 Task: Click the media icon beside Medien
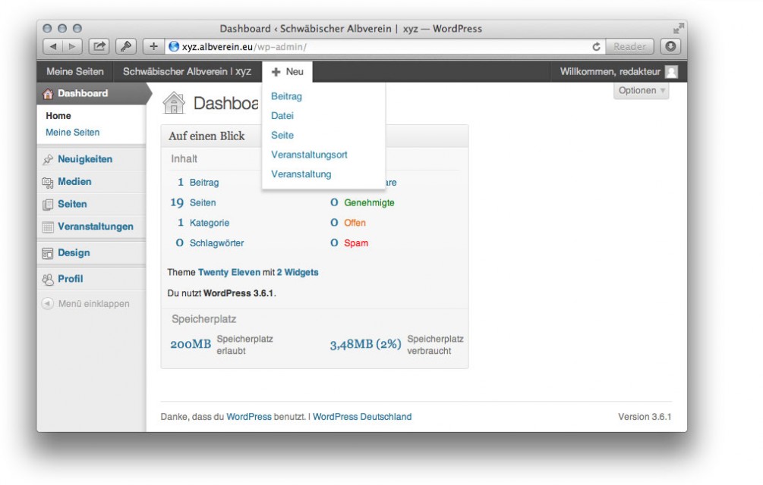click(x=48, y=182)
